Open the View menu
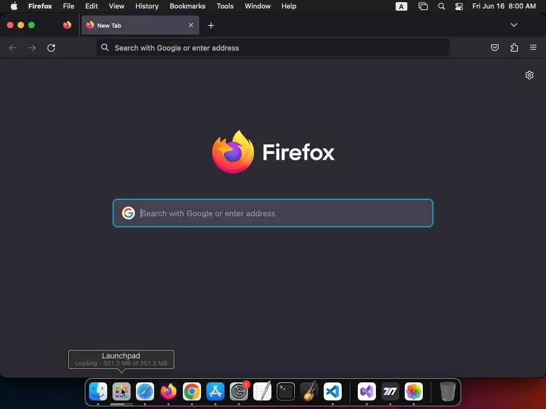 [x=116, y=6]
